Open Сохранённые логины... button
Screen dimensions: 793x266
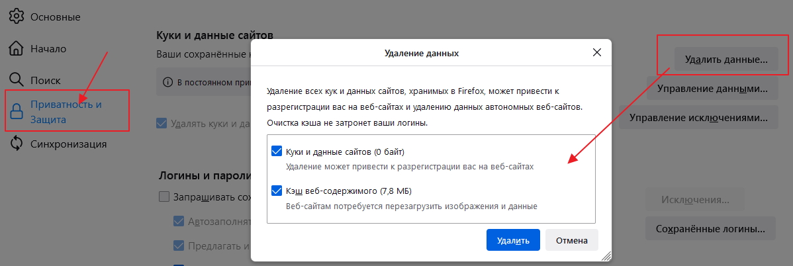(710, 229)
